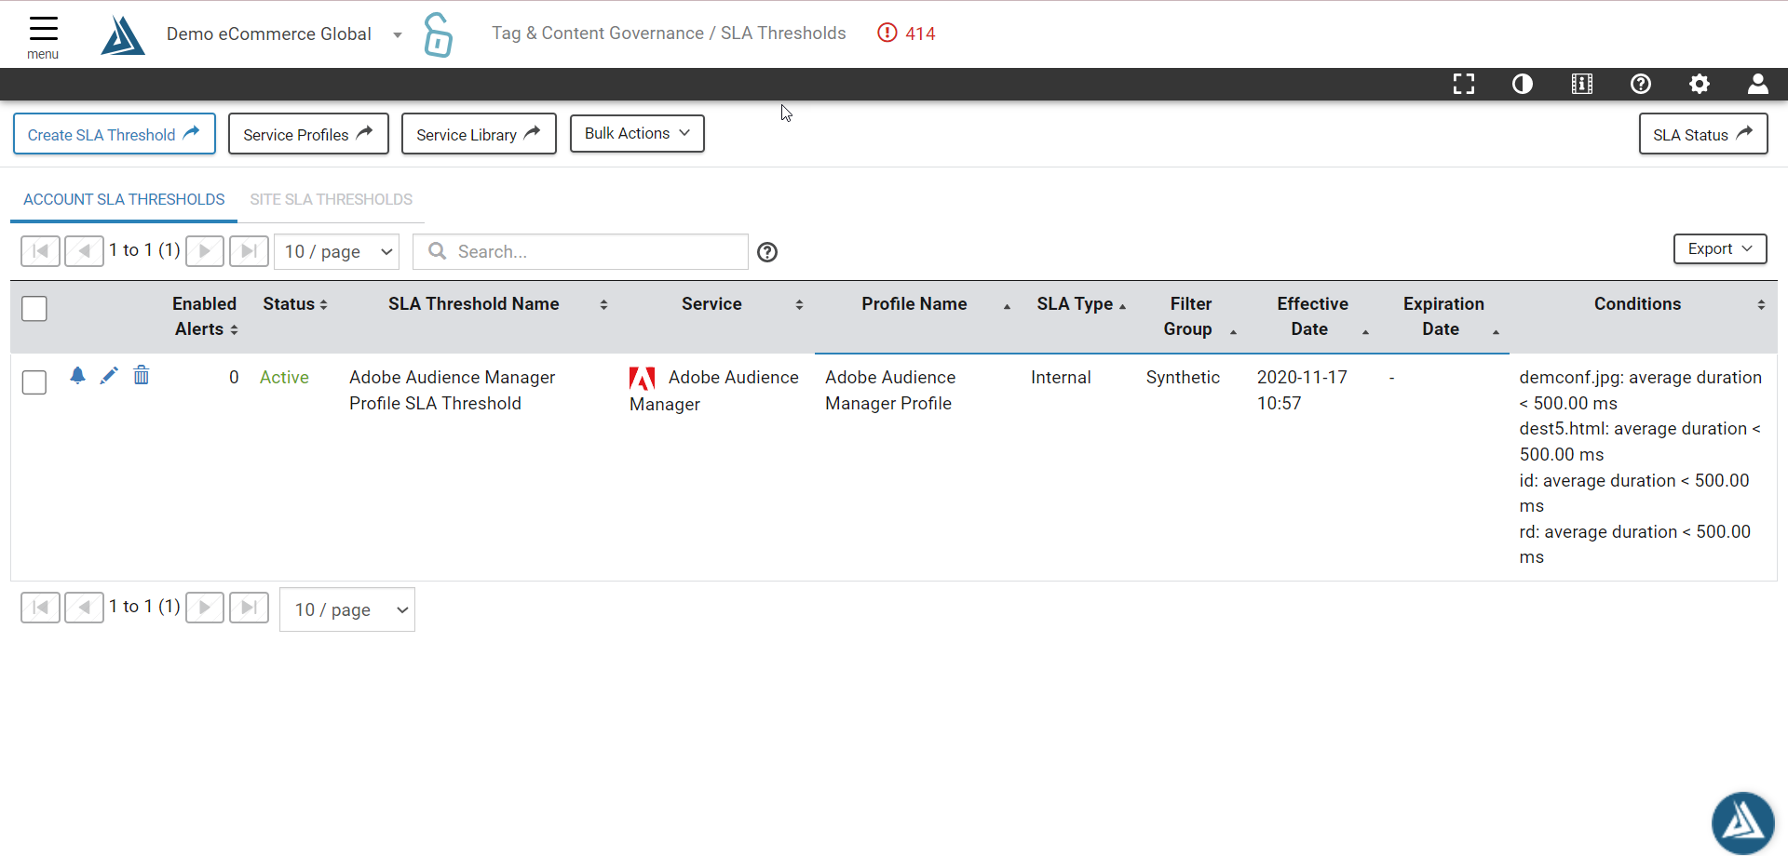Click Tag & Content Governance breadcrumb

[598, 33]
